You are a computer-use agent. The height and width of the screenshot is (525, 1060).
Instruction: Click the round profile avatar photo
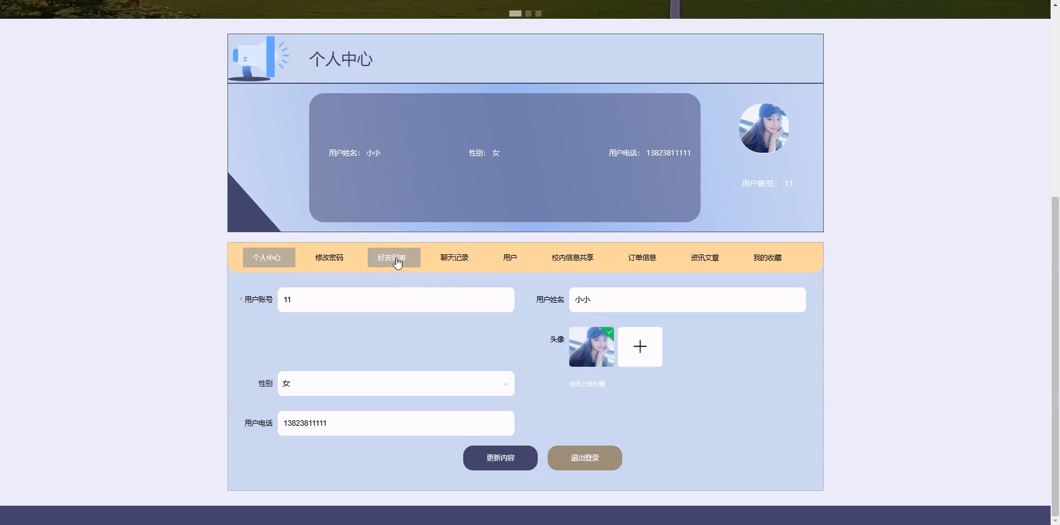[x=764, y=128]
